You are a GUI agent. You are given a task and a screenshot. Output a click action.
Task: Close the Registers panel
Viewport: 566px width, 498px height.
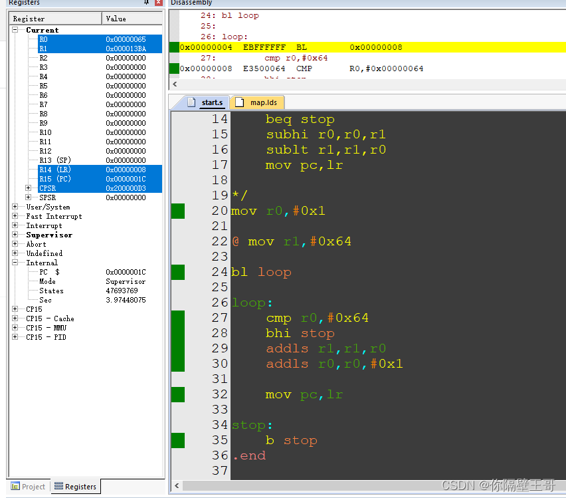click(x=158, y=2)
